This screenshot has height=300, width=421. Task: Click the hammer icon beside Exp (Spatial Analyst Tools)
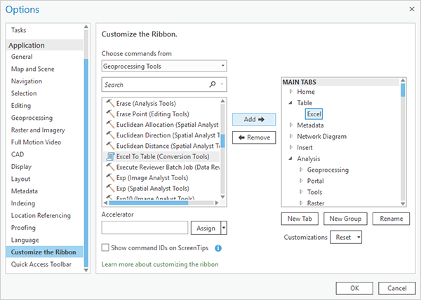click(109, 188)
